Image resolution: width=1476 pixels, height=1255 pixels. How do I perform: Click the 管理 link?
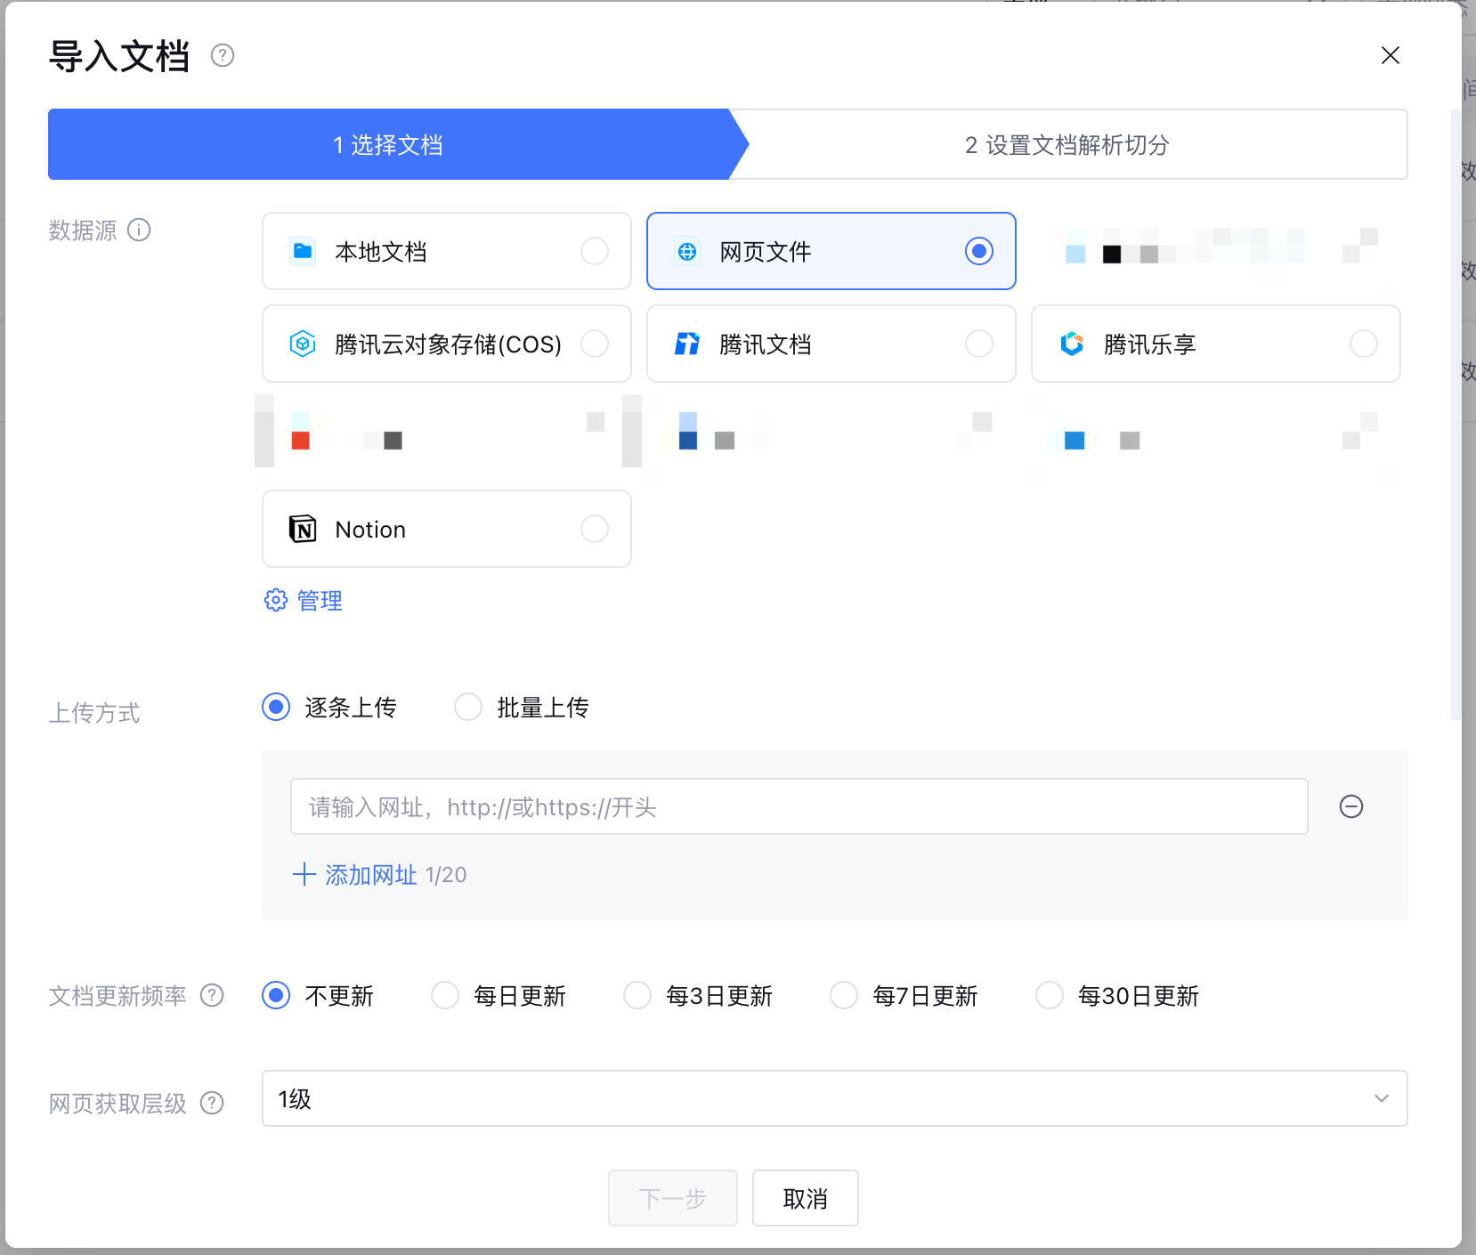click(320, 601)
